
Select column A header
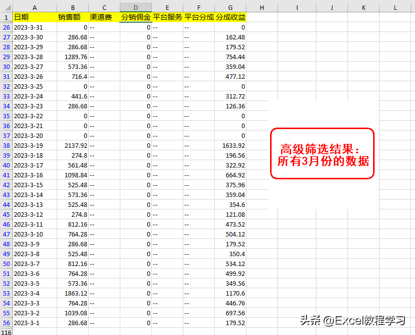click(35, 8)
